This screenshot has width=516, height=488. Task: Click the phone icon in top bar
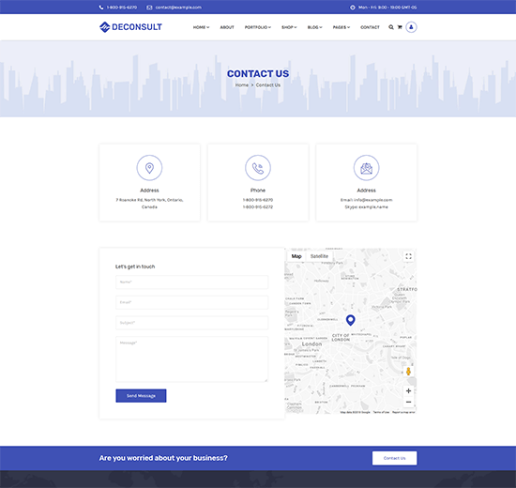(x=101, y=8)
